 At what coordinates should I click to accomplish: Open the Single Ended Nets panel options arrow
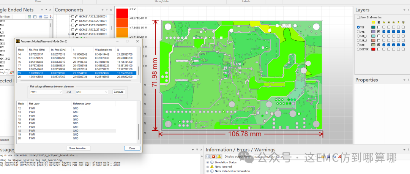click(42, 9)
